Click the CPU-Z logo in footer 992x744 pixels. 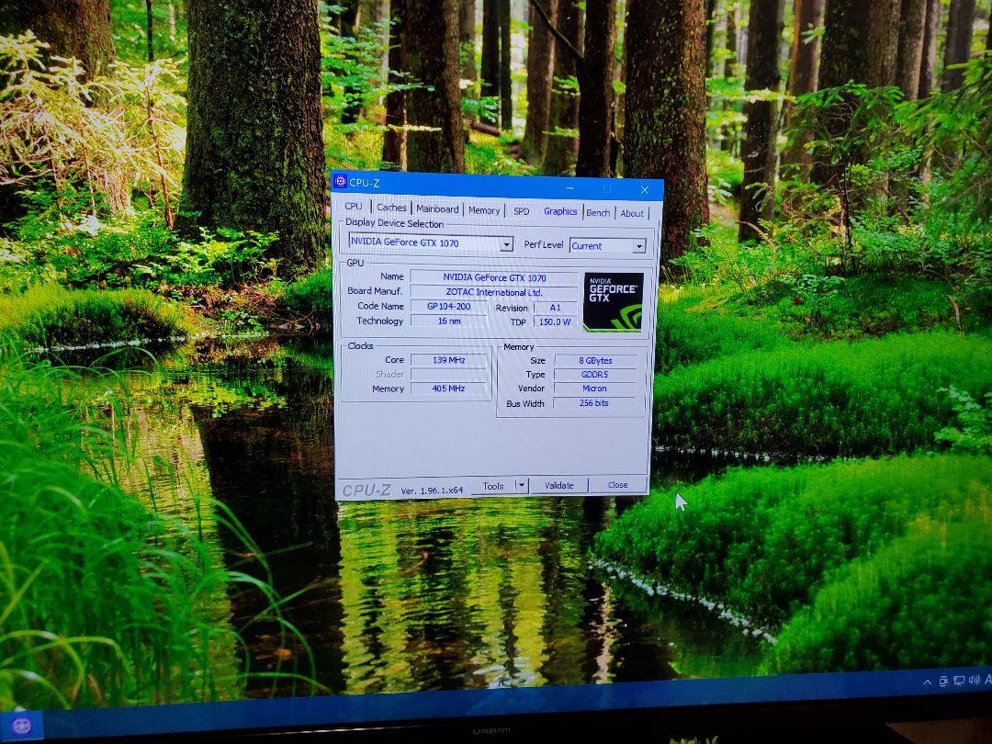click(366, 490)
